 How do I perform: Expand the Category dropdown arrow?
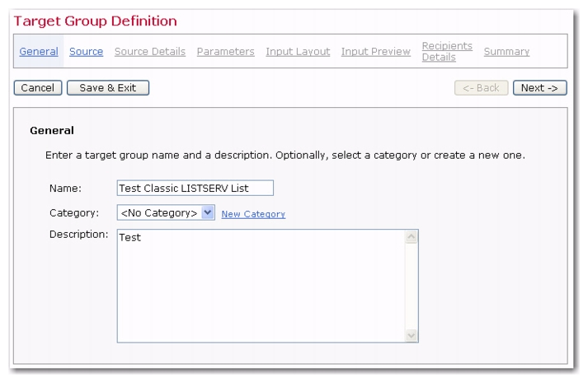point(208,212)
